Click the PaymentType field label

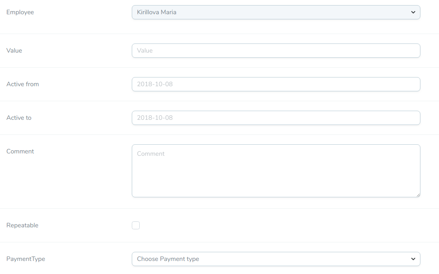click(x=26, y=259)
